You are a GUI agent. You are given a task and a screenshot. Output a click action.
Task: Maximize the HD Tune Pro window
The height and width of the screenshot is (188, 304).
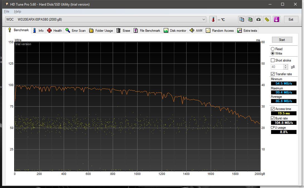[x=283, y=4]
